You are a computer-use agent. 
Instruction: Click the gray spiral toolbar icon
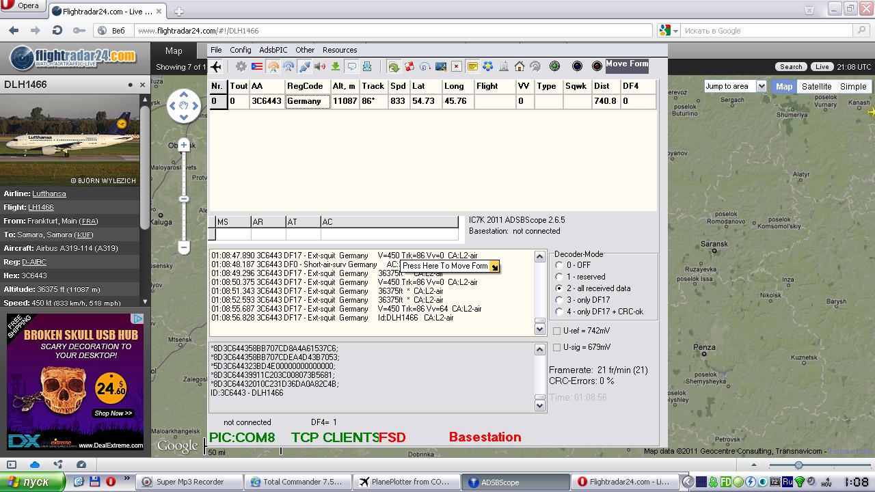535,66
